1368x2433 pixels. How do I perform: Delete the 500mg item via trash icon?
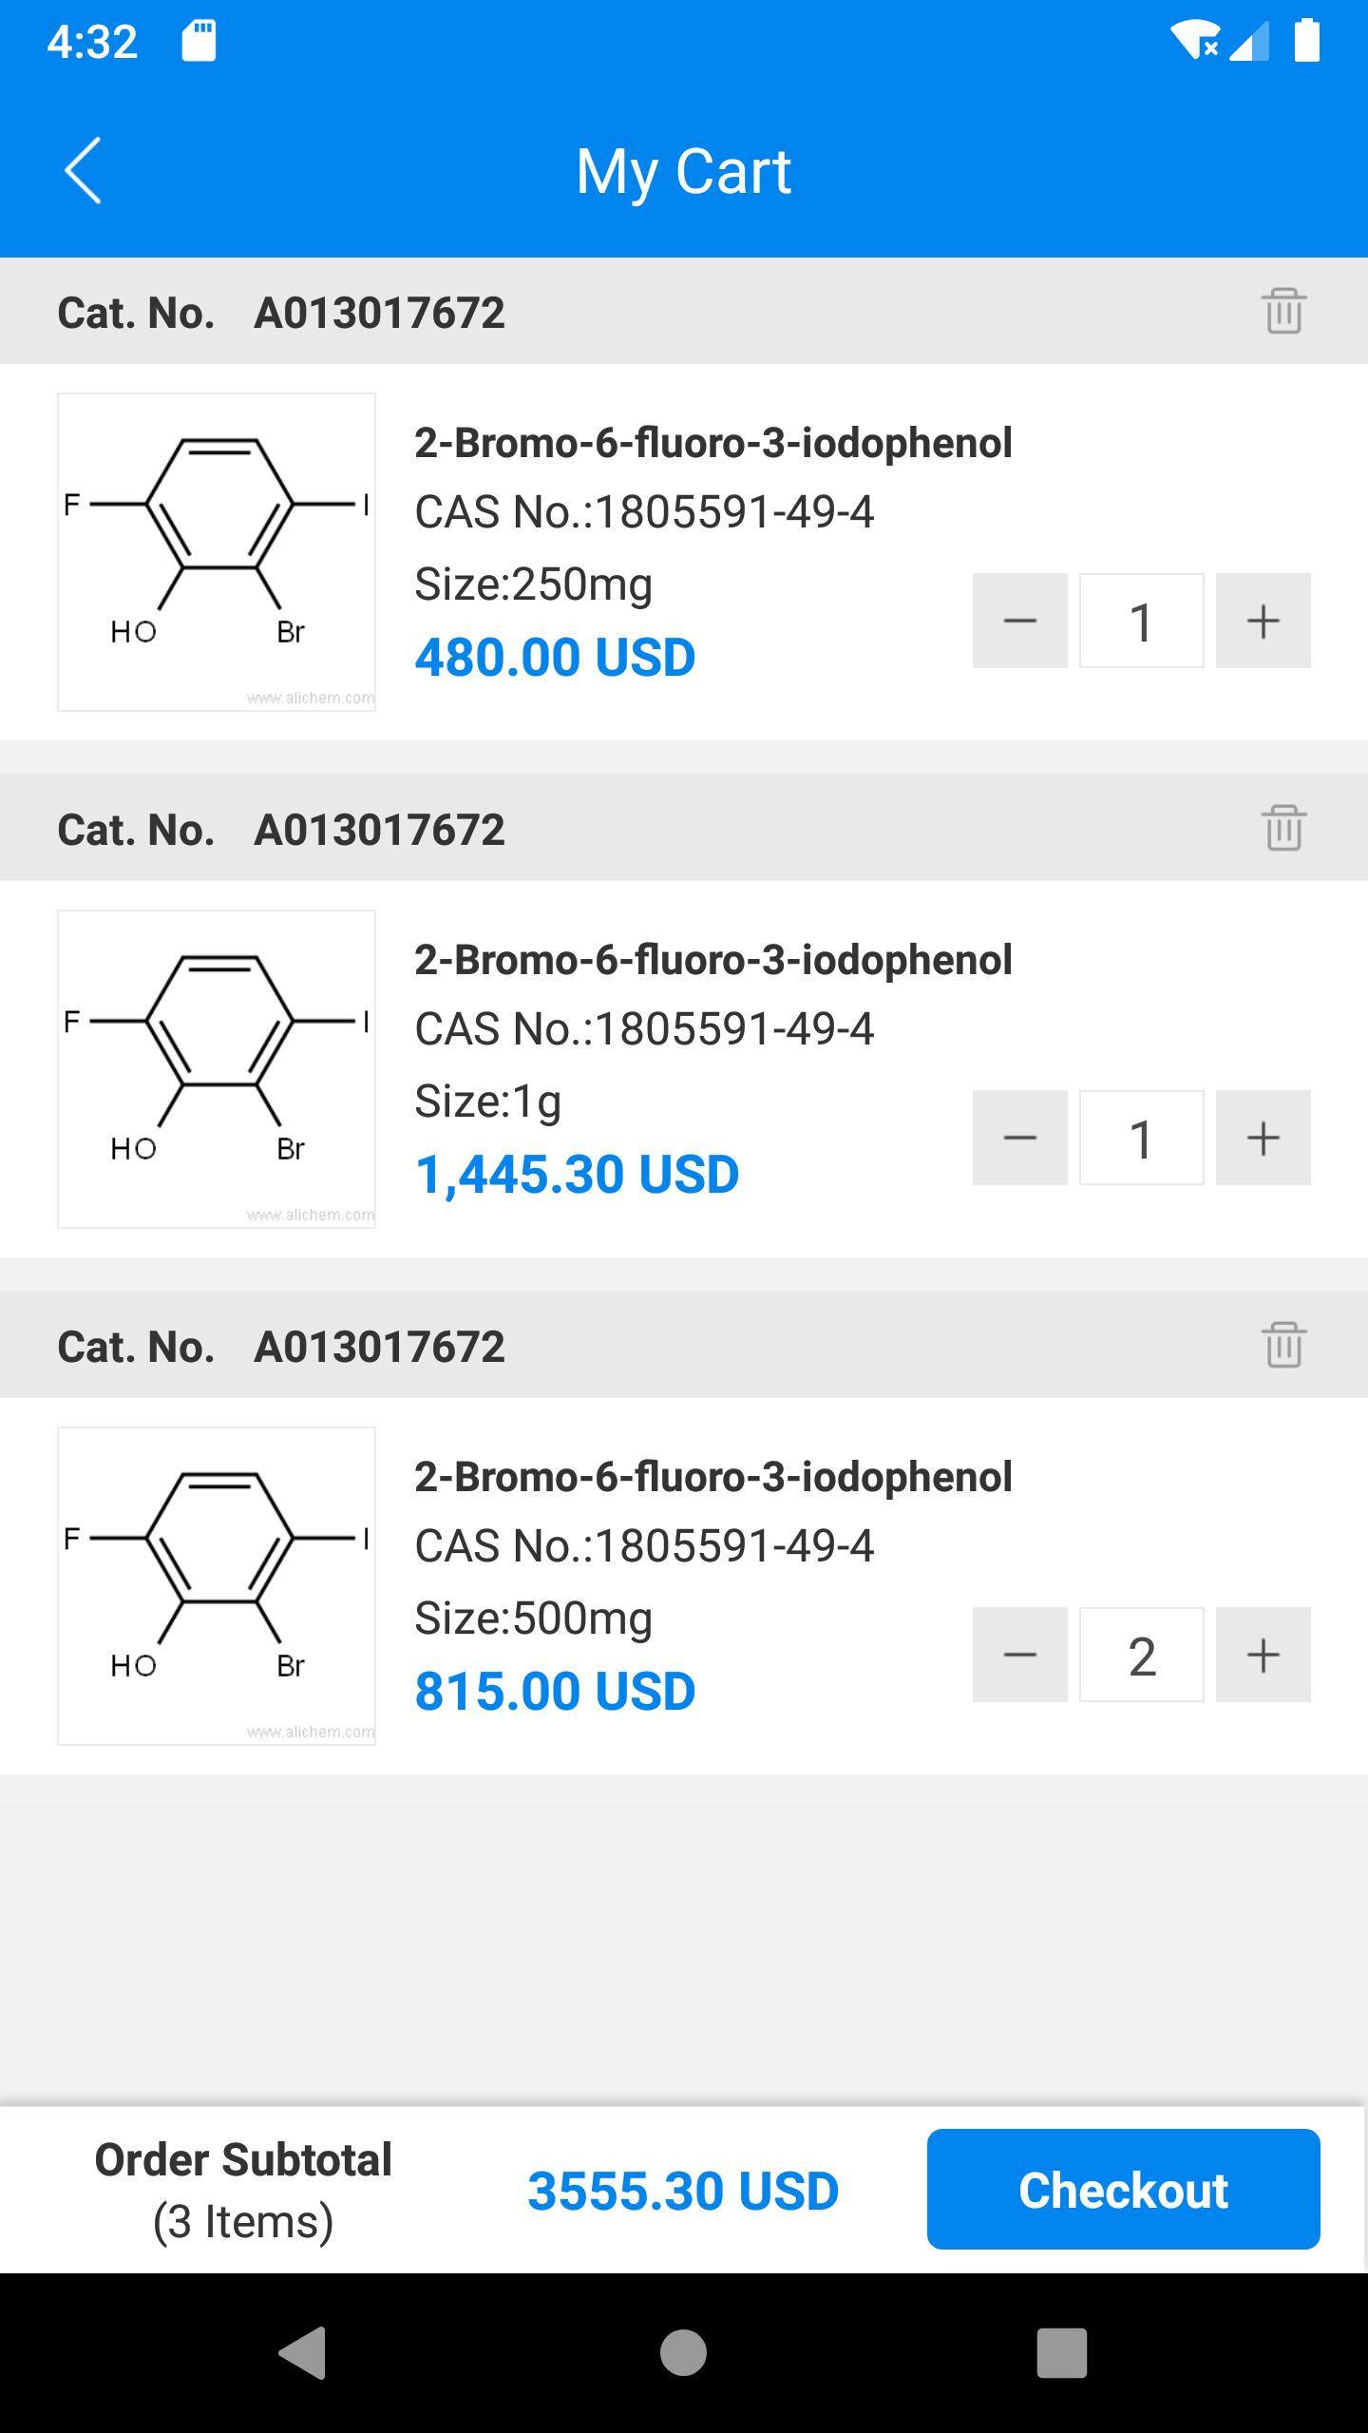(x=1283, y=1345)
